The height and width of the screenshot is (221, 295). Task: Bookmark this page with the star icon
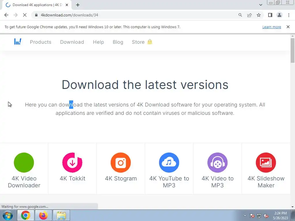[259, 15]
